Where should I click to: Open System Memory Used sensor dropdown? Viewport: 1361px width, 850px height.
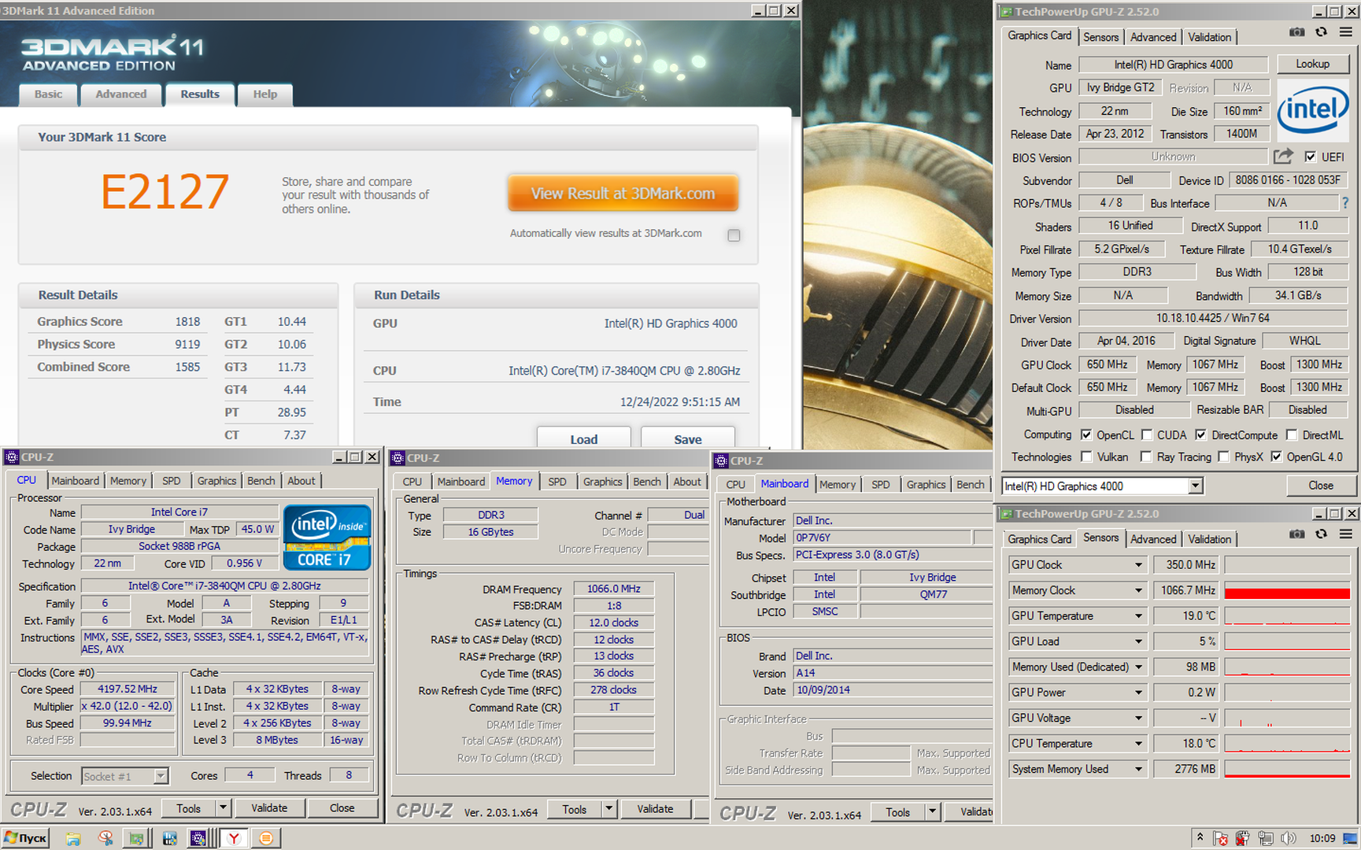tap(1138, 769)
